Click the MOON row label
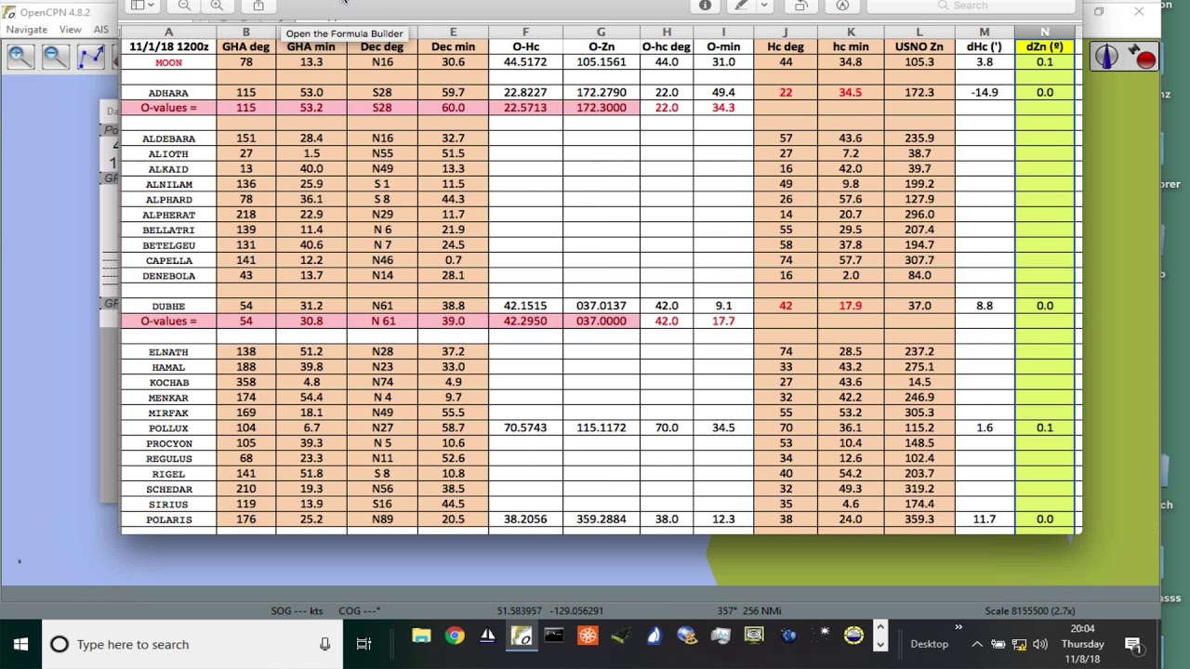Screen dimensions: 1190x669 [168, 62]
